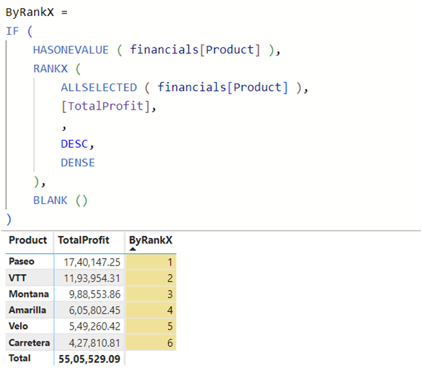Click the rank 1 cell for Paseo

coord(151,262)
